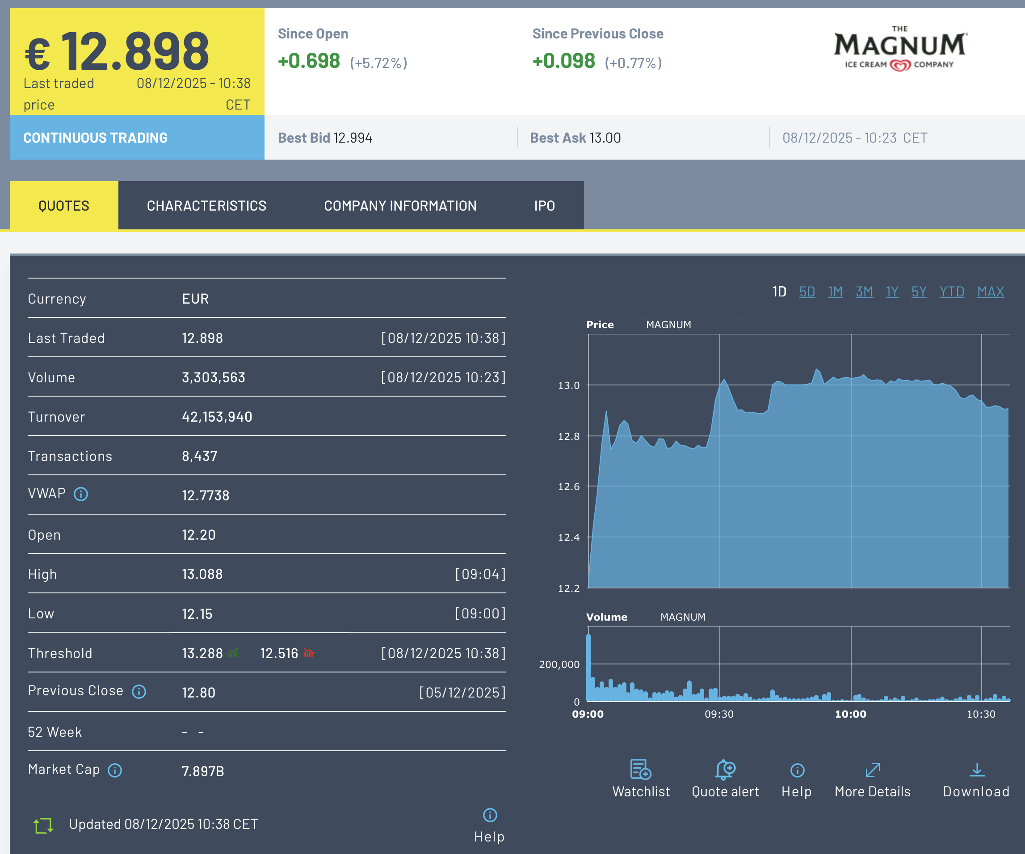Screen dimensions: 1025x854
Task: Select the 1M chart period
Action: click(835, 292)
